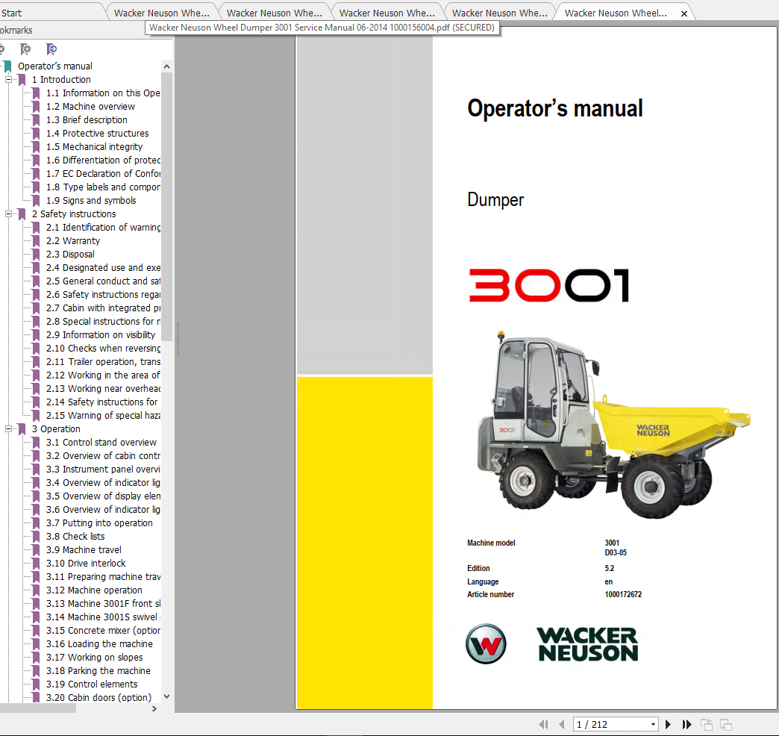Close the active Wacker Neuson tab
The image size is (779, 736).
point(683,13)
